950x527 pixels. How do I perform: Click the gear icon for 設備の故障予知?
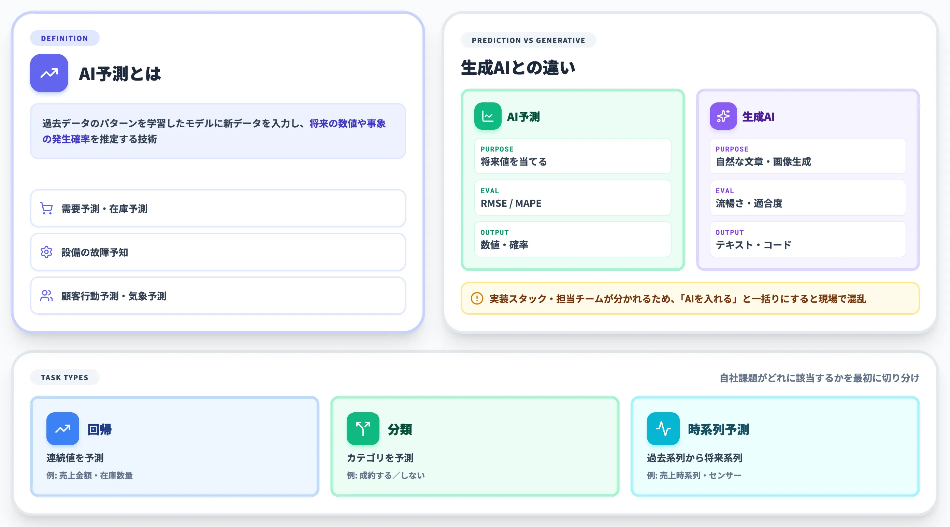46,252
